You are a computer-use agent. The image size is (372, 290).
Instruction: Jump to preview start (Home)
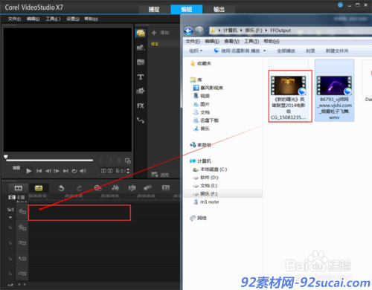pyautogui.click(x=39, y=171)
